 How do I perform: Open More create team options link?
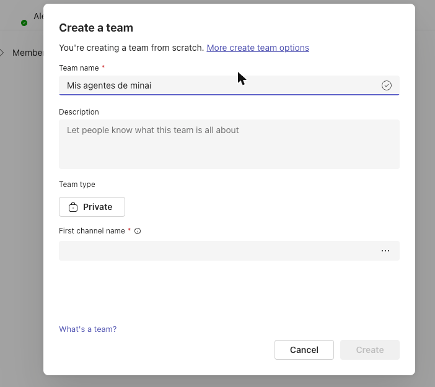[258, 48]
